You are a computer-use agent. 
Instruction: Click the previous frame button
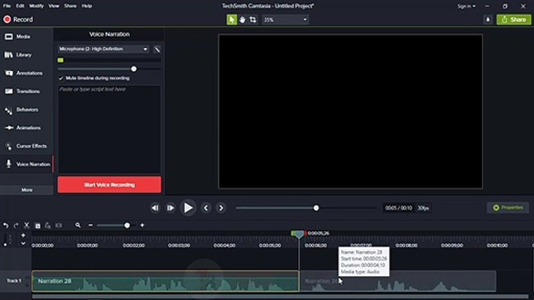155,208
